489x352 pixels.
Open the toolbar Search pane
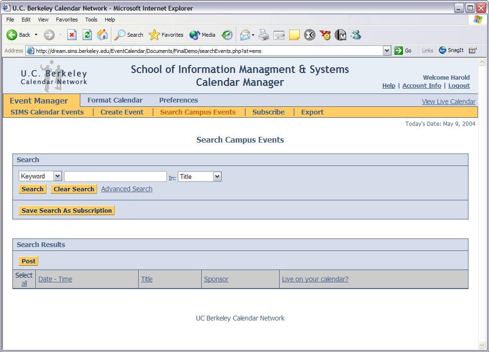click(x=129, y=35)
